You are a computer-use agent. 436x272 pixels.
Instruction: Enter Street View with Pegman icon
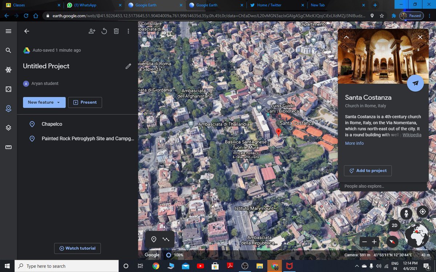coord(406,213)
